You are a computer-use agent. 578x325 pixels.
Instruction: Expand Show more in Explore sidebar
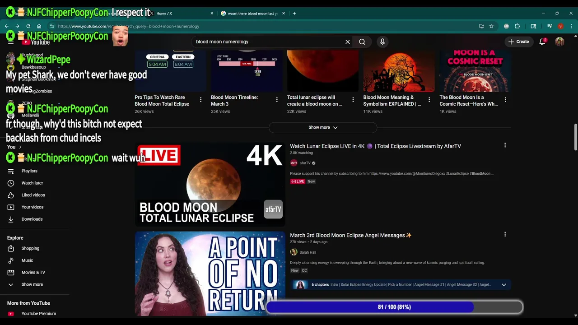coord(32,284)
